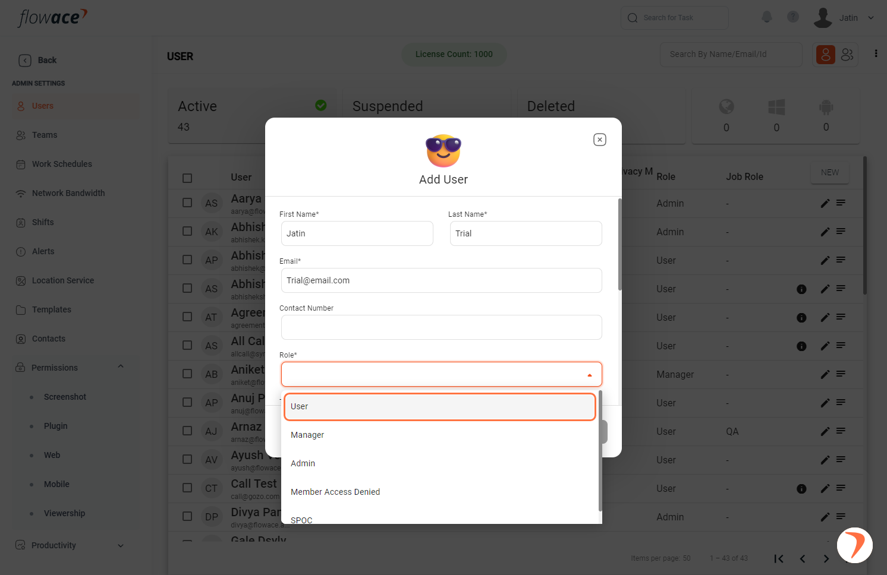Open the help question mark icon
887x575 pixels.
point(793,17)
